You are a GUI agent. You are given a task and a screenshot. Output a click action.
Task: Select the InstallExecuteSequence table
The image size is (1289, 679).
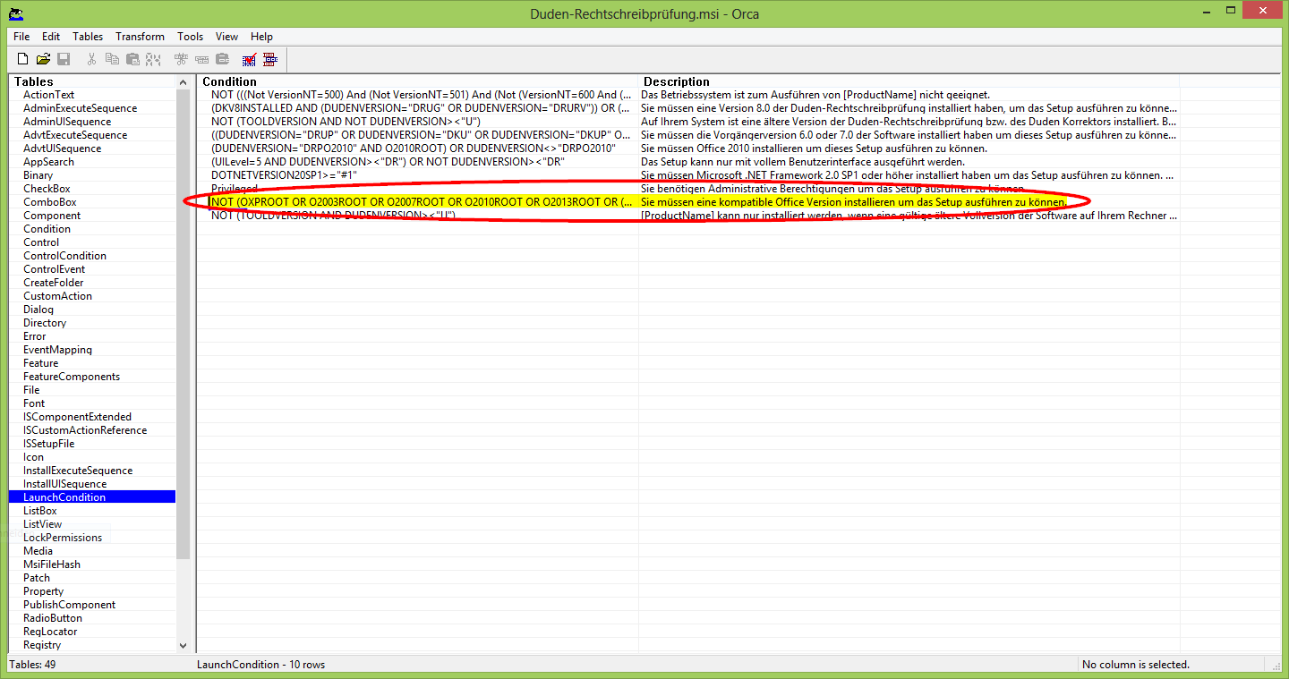click(x=78, y=471)
